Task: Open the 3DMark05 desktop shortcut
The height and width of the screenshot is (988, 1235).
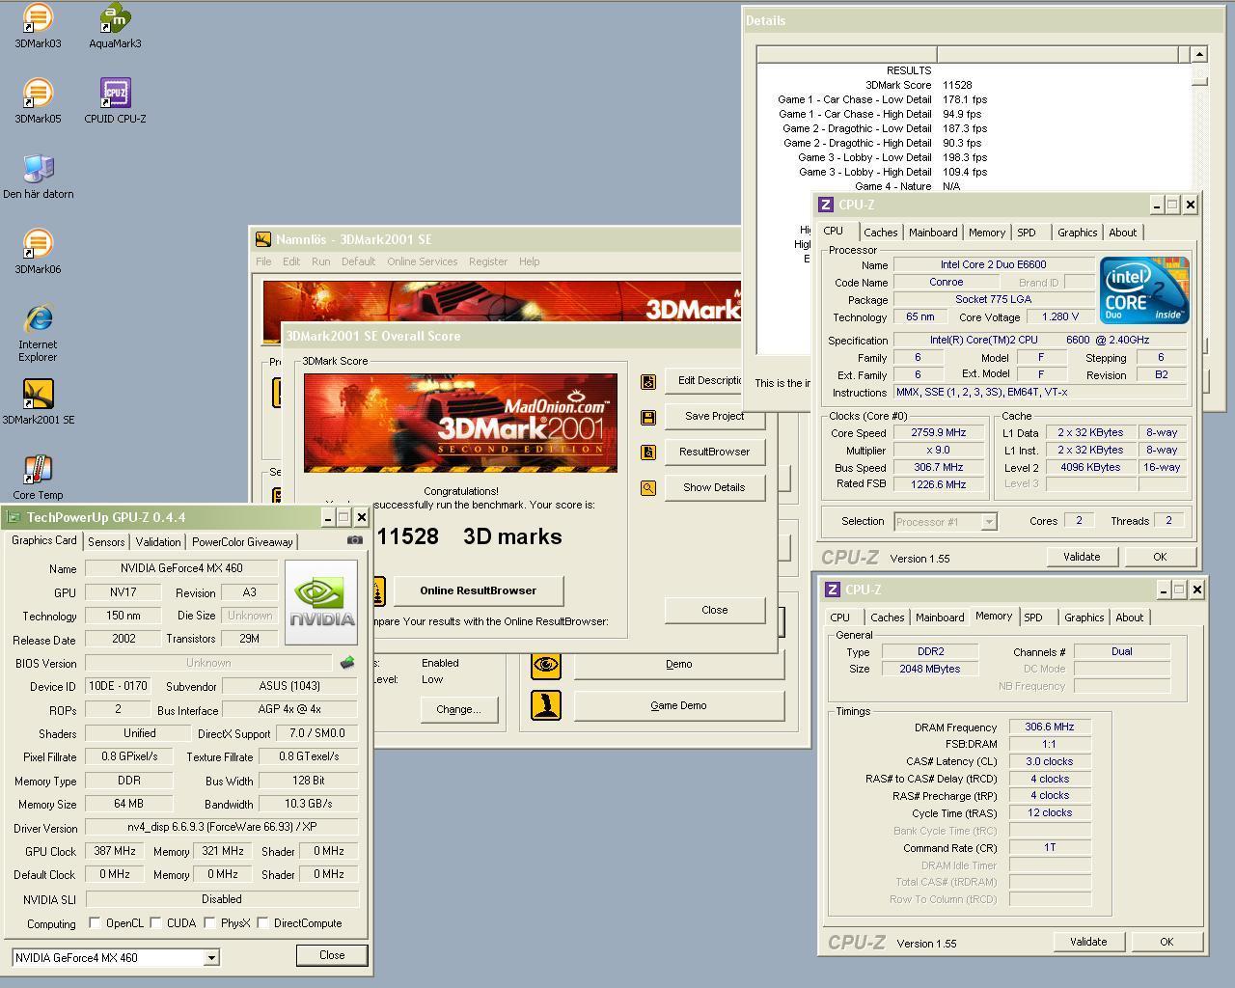Action: coord(38,101)
